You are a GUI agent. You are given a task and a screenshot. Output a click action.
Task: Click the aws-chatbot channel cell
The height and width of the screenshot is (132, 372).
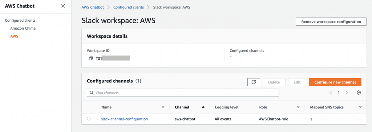click(185, 119)
